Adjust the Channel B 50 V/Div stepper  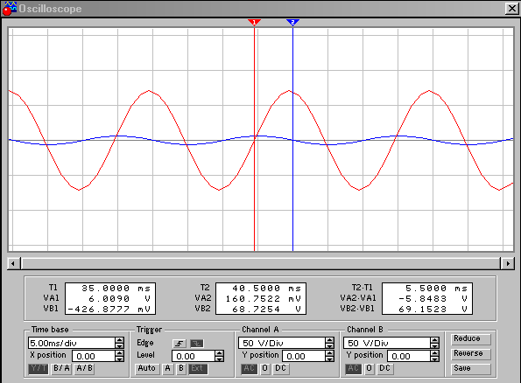point(434,343)
